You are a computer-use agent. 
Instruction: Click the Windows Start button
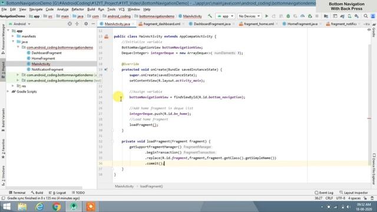pyautogui.click(x=6, y=207)
